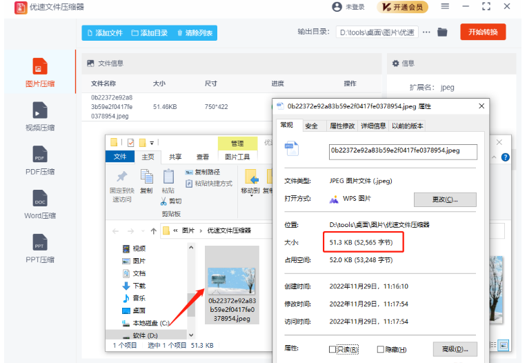527x363 pixels.
Task: Click 添加目录 button
Action: (150, 33)
